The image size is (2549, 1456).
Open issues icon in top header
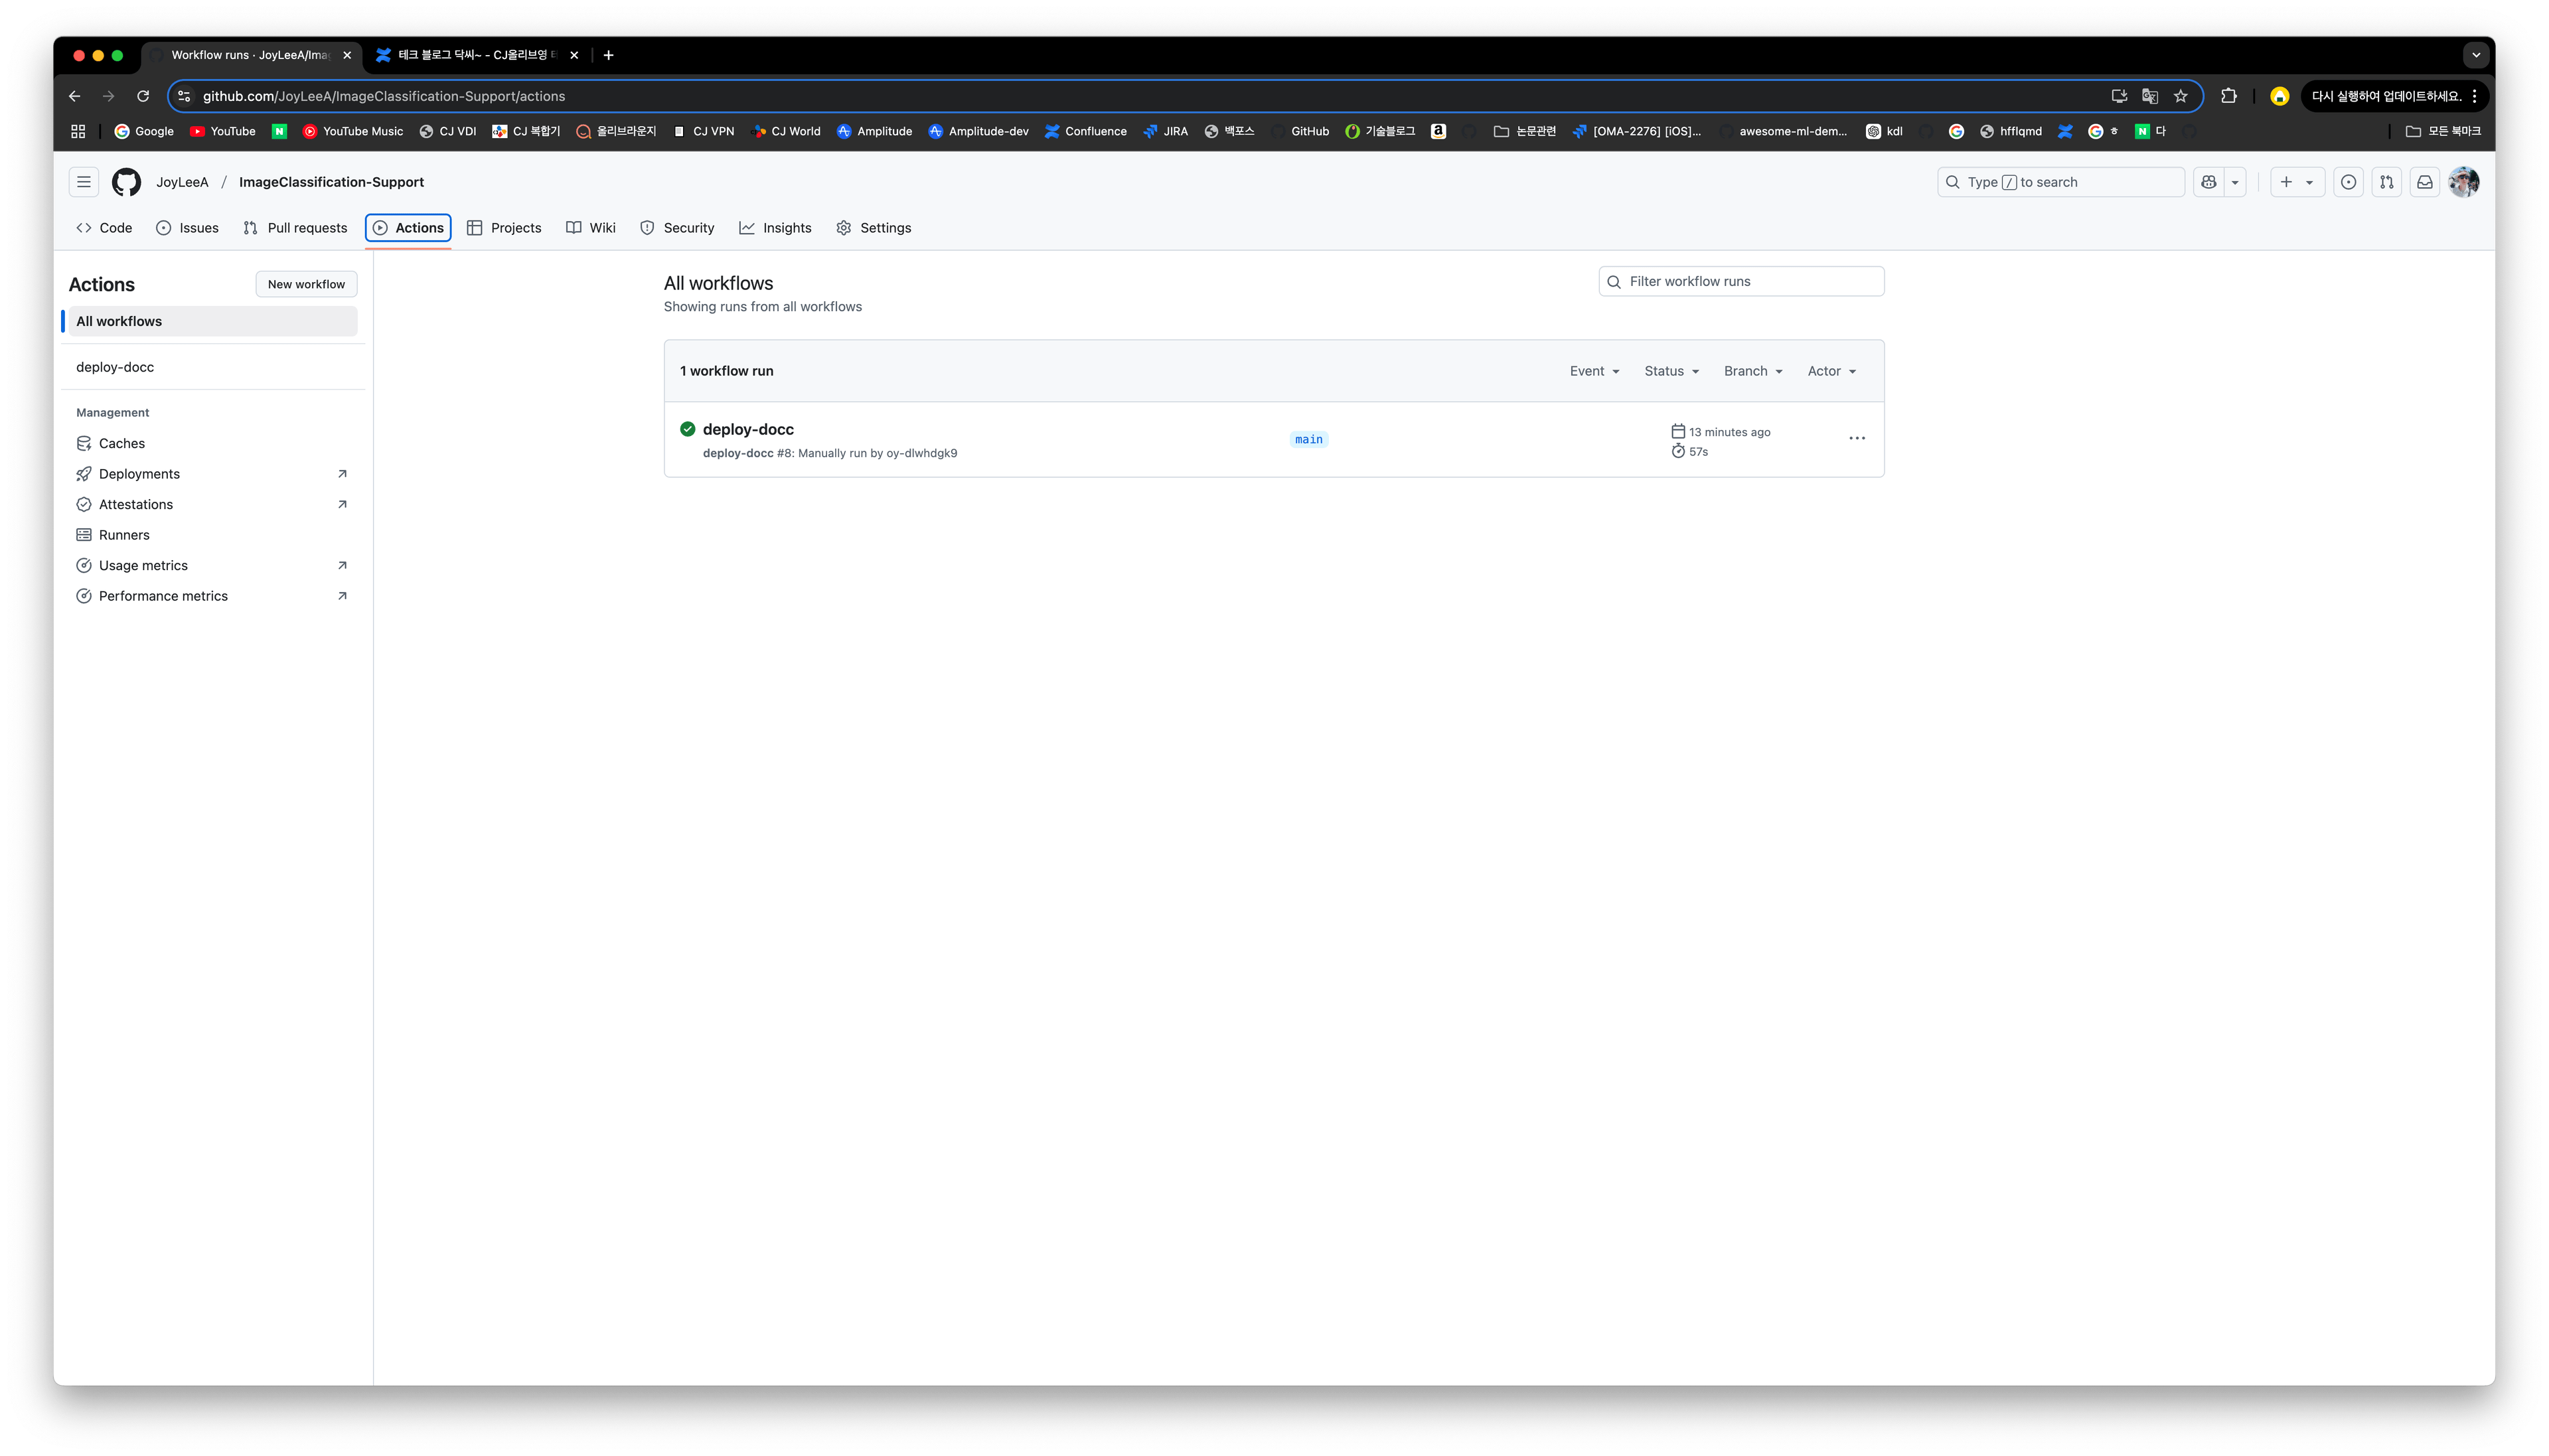[x=2349, y=182]
